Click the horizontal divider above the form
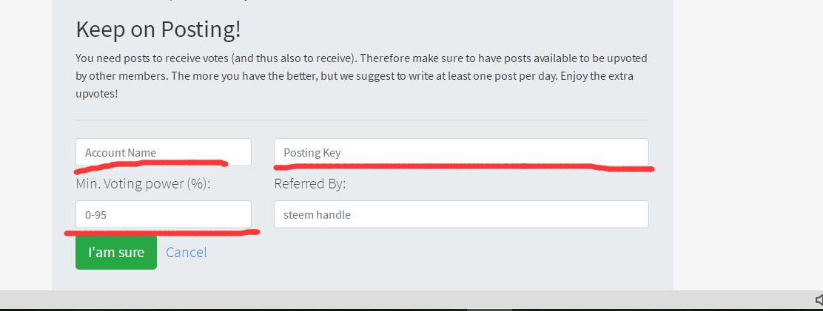Viewport: 823px width, 311px height. (x=362, y=120)
